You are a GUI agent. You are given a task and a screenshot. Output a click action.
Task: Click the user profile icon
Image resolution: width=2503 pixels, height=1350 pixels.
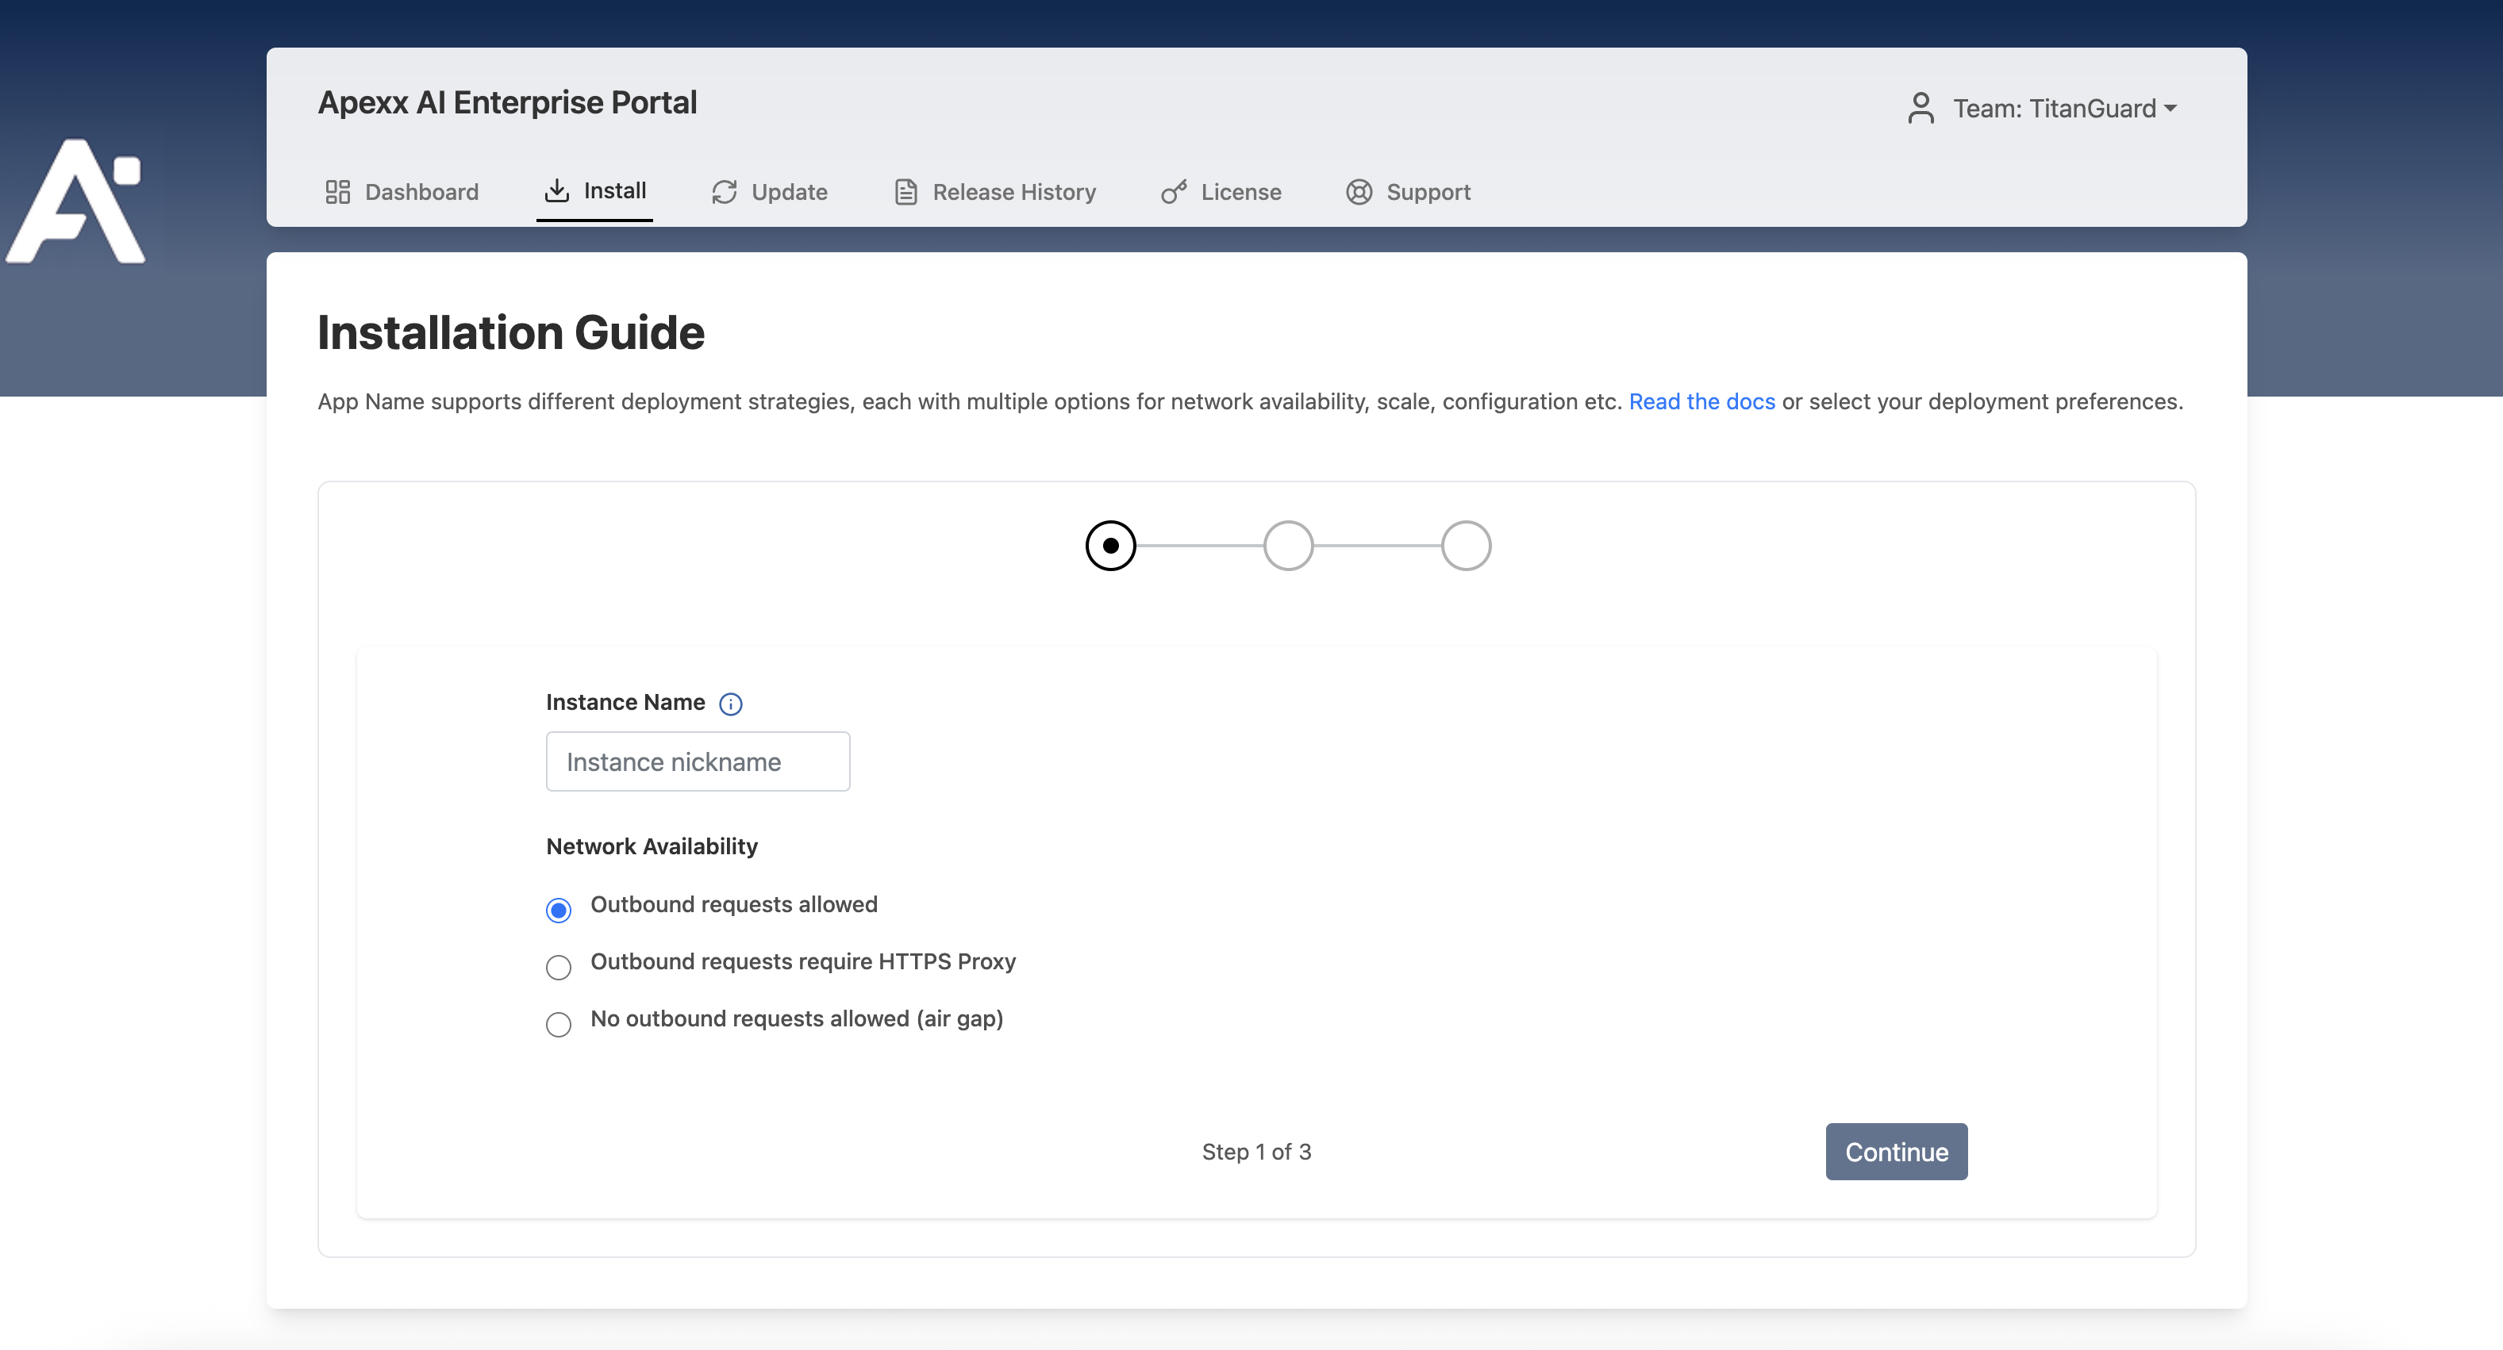click(1920, 108)
